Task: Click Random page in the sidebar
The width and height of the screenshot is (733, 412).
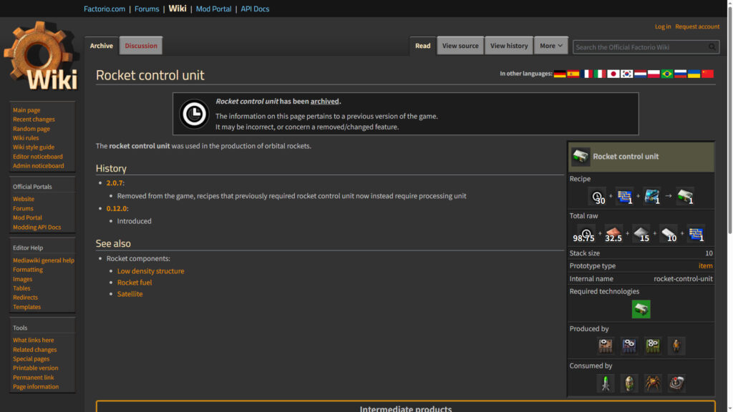Action: click(31, 129)
